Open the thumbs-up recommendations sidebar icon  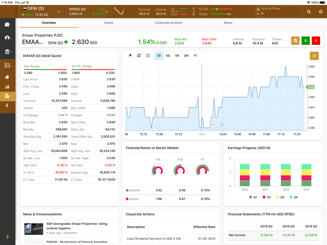click(x=7, y=77)
